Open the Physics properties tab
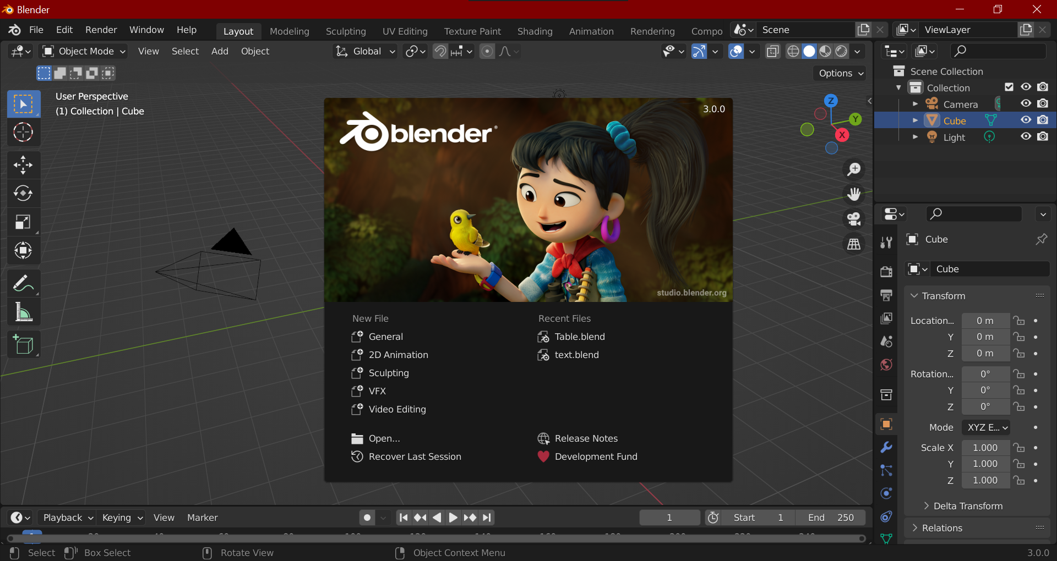Viewport: 1057px width, 561px height. [886, 493]
